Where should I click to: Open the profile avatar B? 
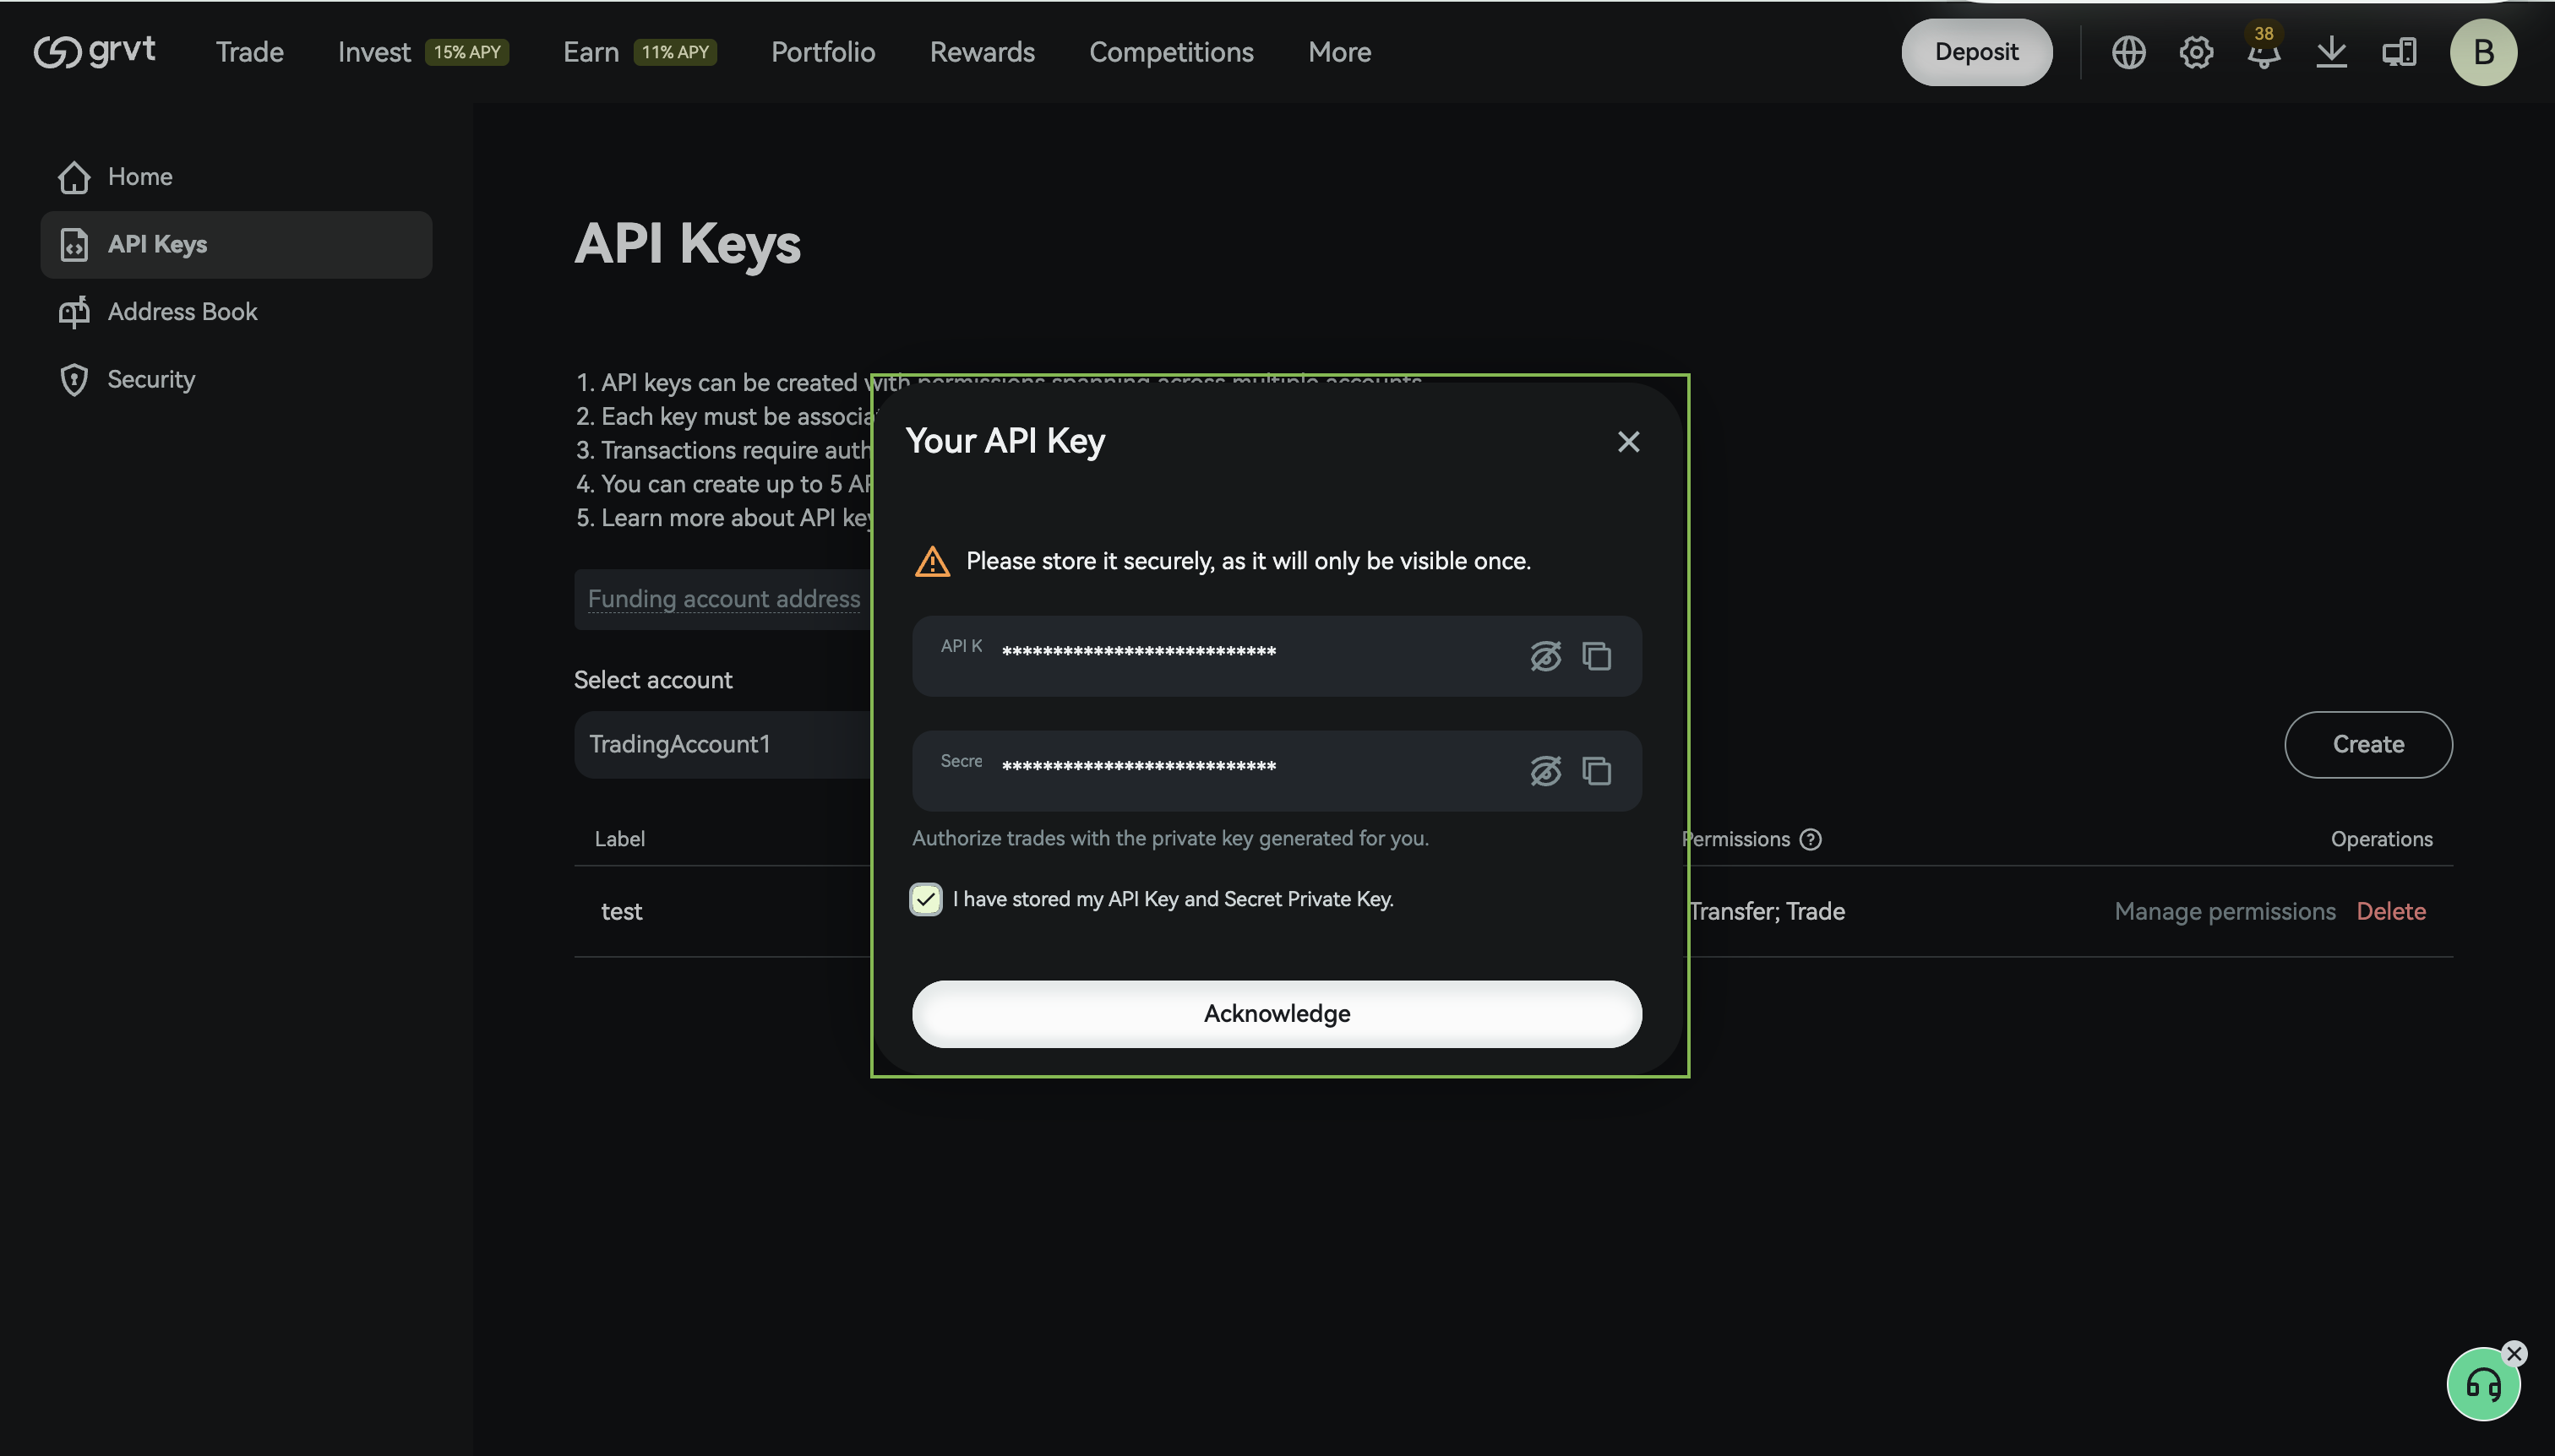coord(2482,52)
